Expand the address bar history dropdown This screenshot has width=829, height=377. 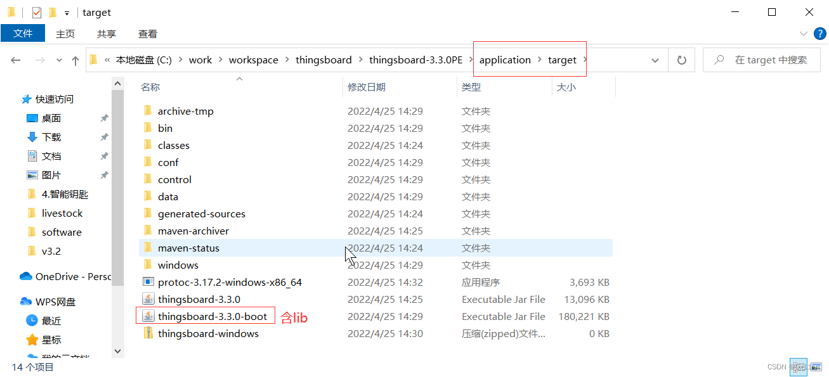[x=655, y=60]
